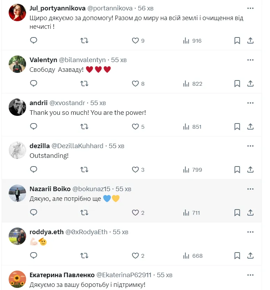The image size is (270, 290).
Task: Repost Valentyn's tweet
Action: click(84, 84)
